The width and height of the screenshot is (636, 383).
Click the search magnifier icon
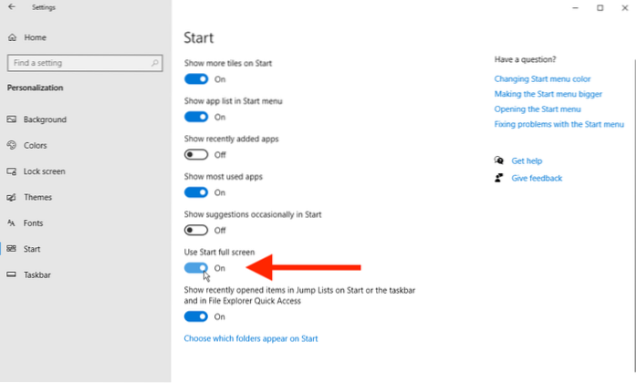(x=154, y=63)
